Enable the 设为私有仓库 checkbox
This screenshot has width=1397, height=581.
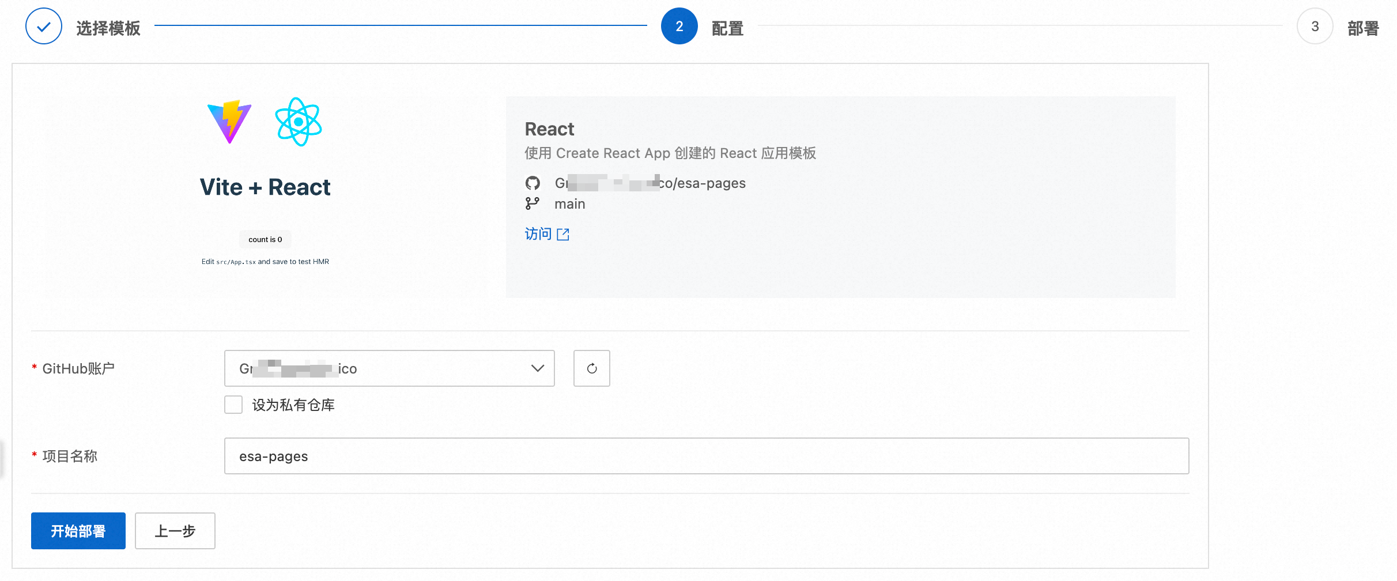tap(233, 405)
